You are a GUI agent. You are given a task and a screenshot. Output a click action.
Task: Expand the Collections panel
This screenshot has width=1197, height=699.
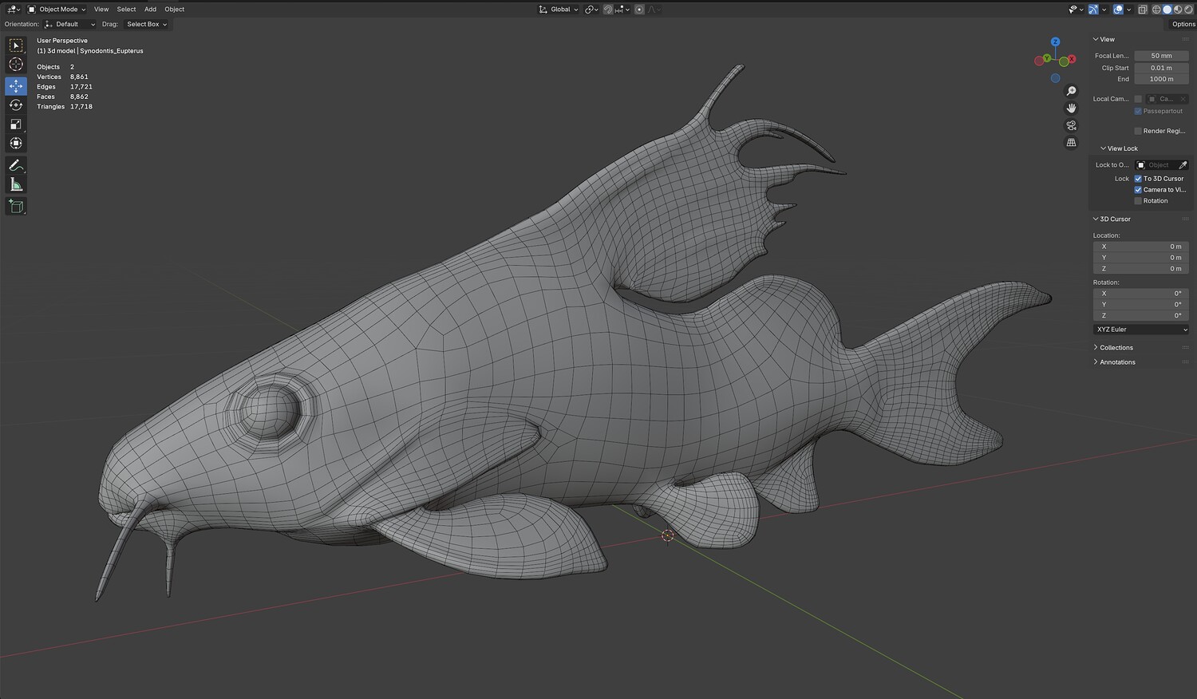pyautogui.click(x=1116, y=348)
